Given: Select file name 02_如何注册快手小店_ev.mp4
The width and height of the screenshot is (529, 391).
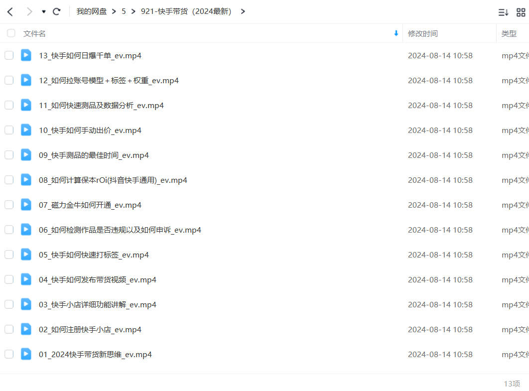Looking at the screenshot, I should 90,330.
